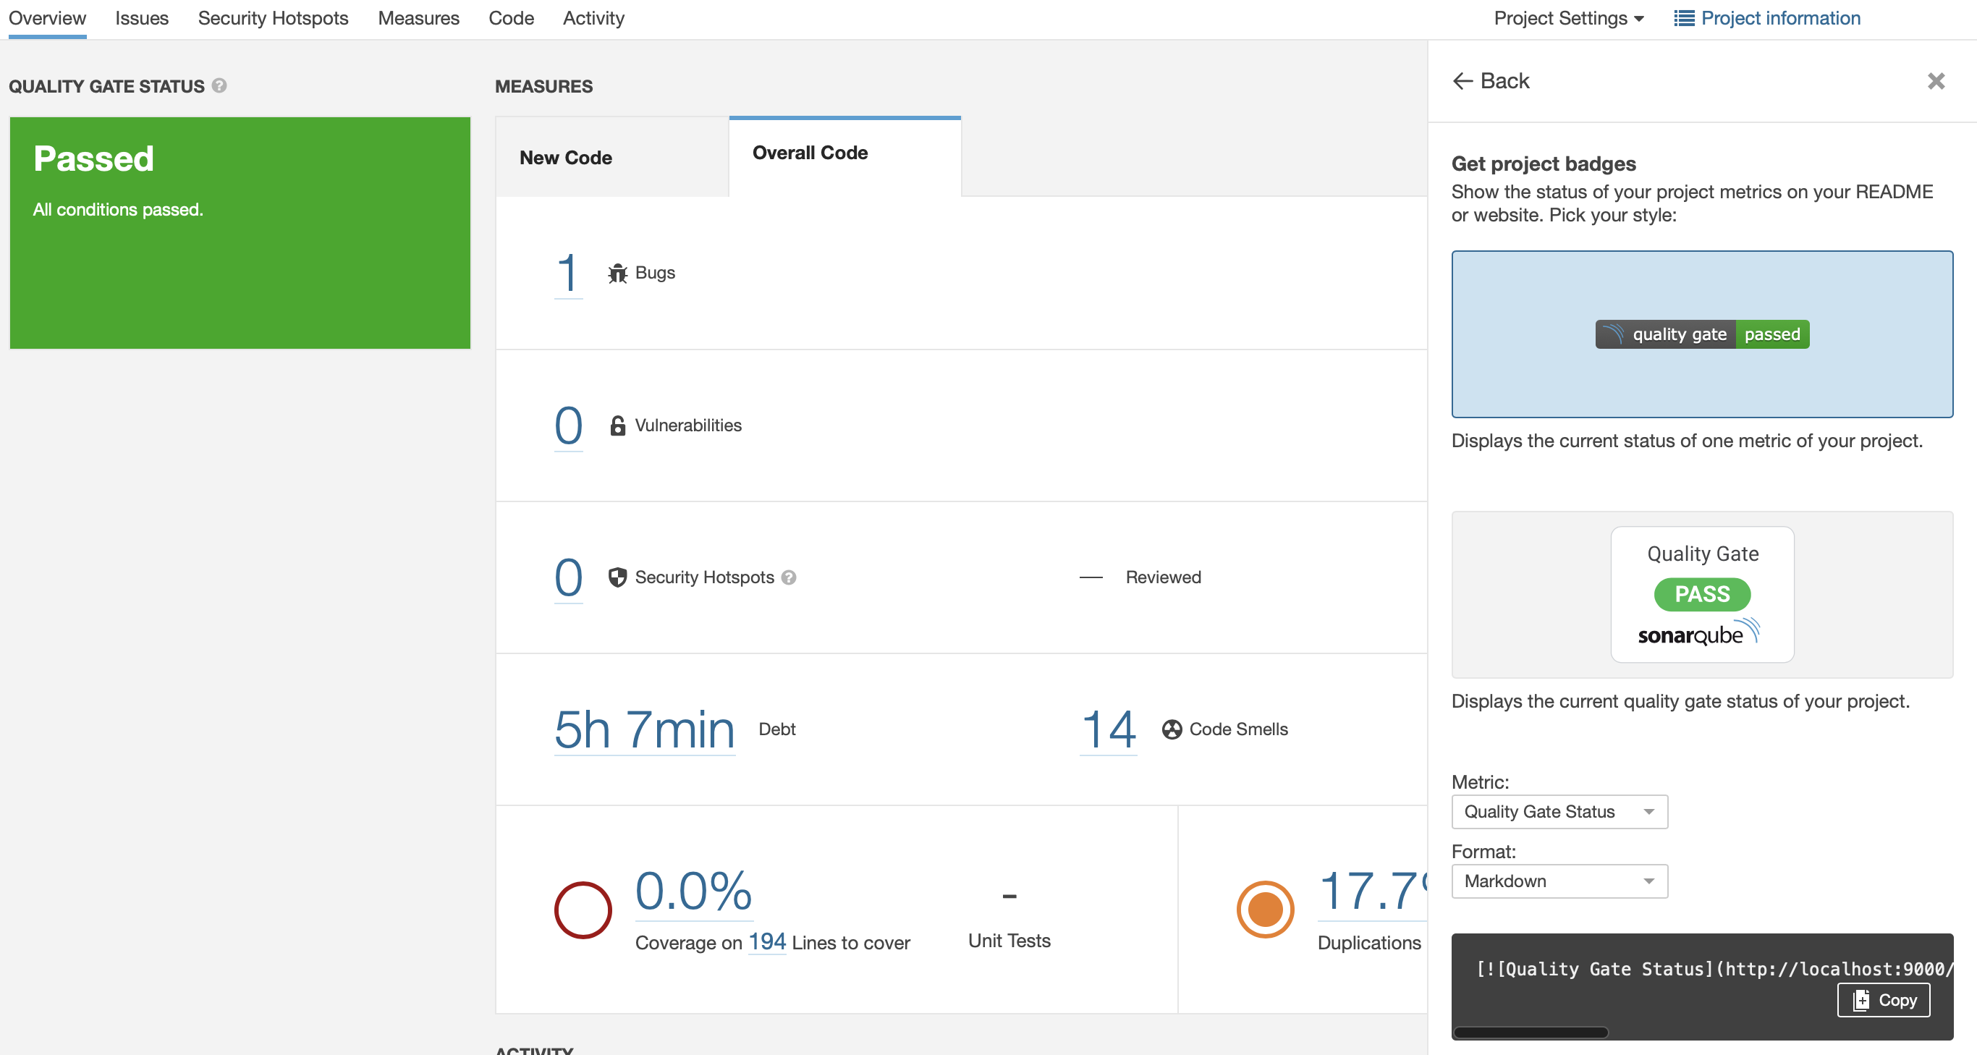Click the Security Hotspots shield icon
1977x1055 pixels.
pos(617,577)
